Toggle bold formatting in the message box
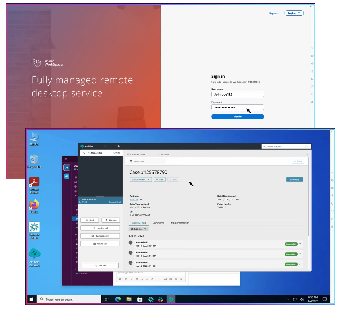 [x=126, y=279]
